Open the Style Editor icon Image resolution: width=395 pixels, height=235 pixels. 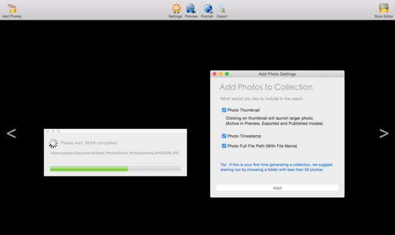[x=383, y=10]
